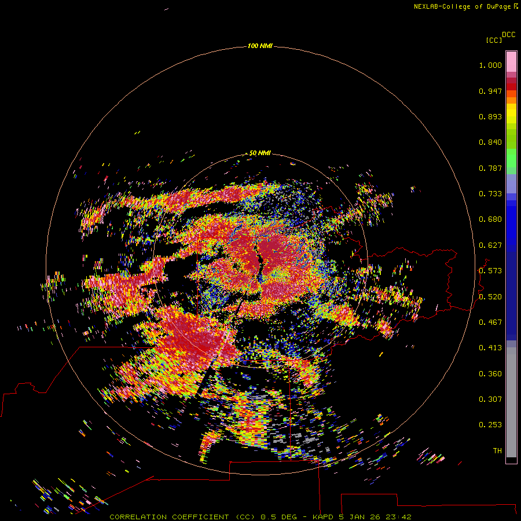This screenshot has height=521, width=521.
Task: Click the DCC legend header label
Action: (x=509, y=35)
